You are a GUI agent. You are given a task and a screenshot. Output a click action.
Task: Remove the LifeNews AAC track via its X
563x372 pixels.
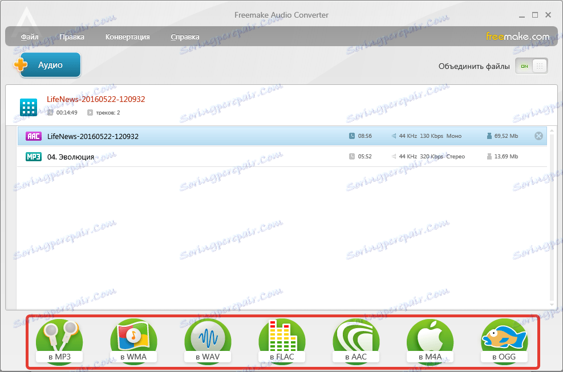tap(538, 136)
